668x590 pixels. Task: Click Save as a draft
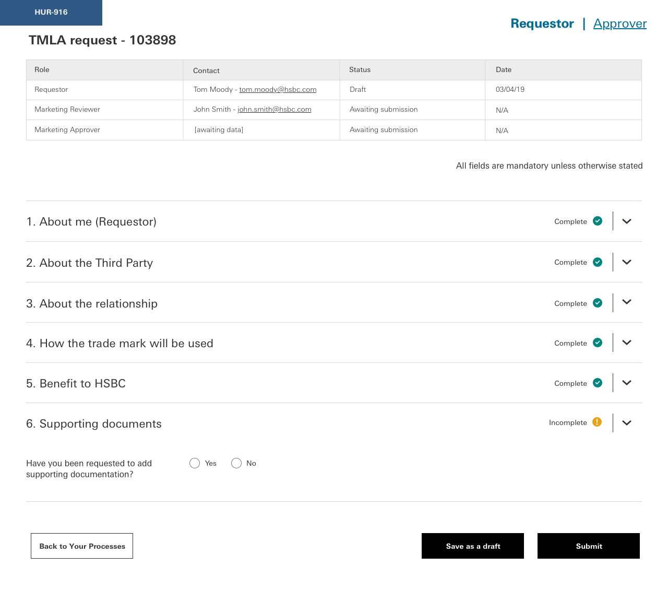click(x=472, y=546)
